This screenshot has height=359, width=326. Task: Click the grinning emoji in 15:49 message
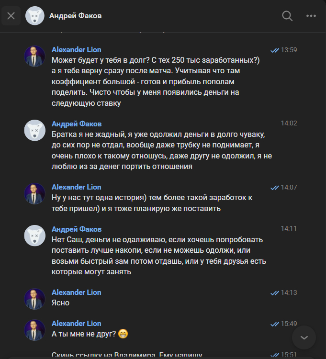pos(124,334)
